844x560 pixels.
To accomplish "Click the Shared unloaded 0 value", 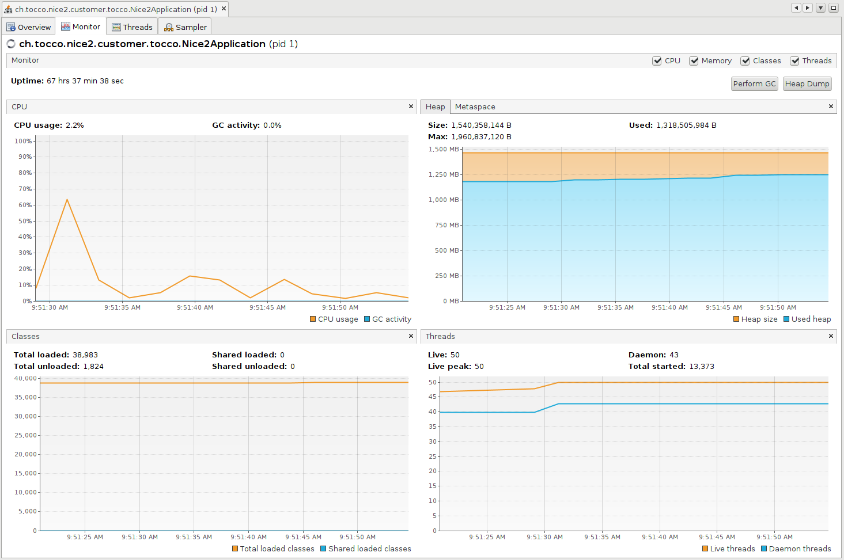I will coord(293,367).
